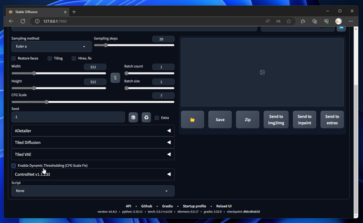
Task: Enable the Restore faces checkbox
Action: (x=14, y=58)
